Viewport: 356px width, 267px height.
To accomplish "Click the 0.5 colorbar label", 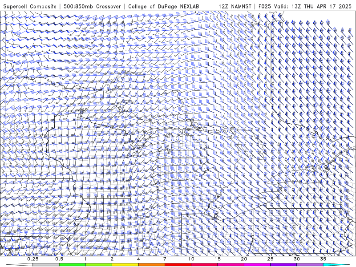I will [x=59, y=259].
